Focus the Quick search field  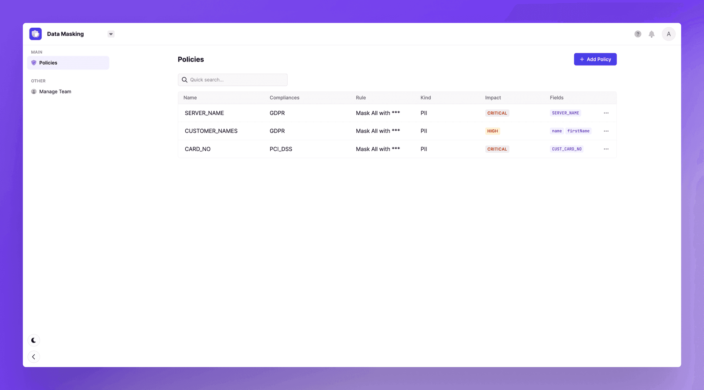pyautogui.click(x=237, y=80)
